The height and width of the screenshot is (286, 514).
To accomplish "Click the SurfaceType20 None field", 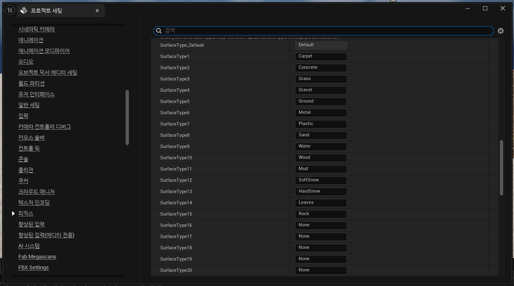I will click(x=321, y=270).
